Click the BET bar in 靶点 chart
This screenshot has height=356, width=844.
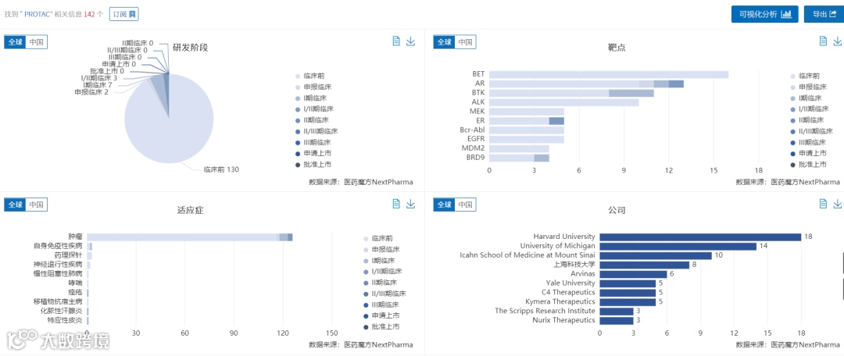coord(609,74)
